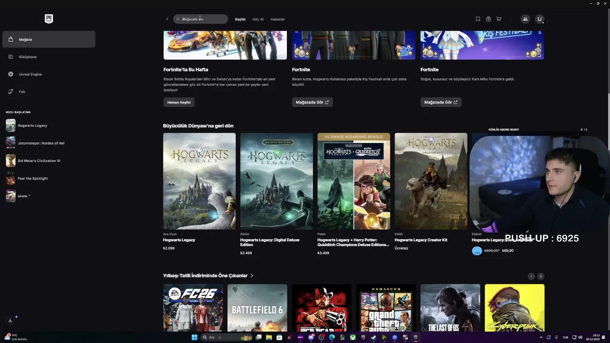This screenshot has height=343, width=610.
Task: Click the weather widget in taskbar
Action: [x=16, y=337]
